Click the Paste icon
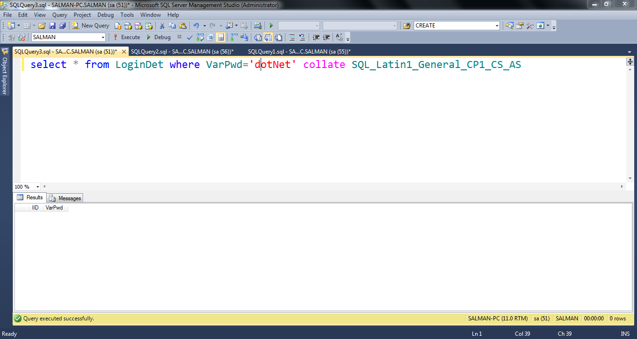The height and width of the screenshot is (339, 637). 182,26
